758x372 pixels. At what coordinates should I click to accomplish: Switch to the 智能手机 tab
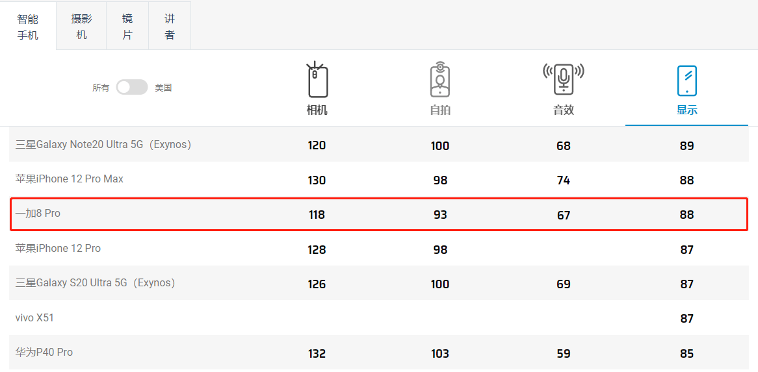point(28,27)
